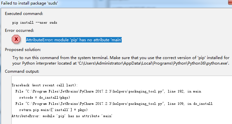Click the 'Traceback (most recent call last)' line
Viewport: 232px width, 124px height.
pyautogui.click(x=45, y=85)
